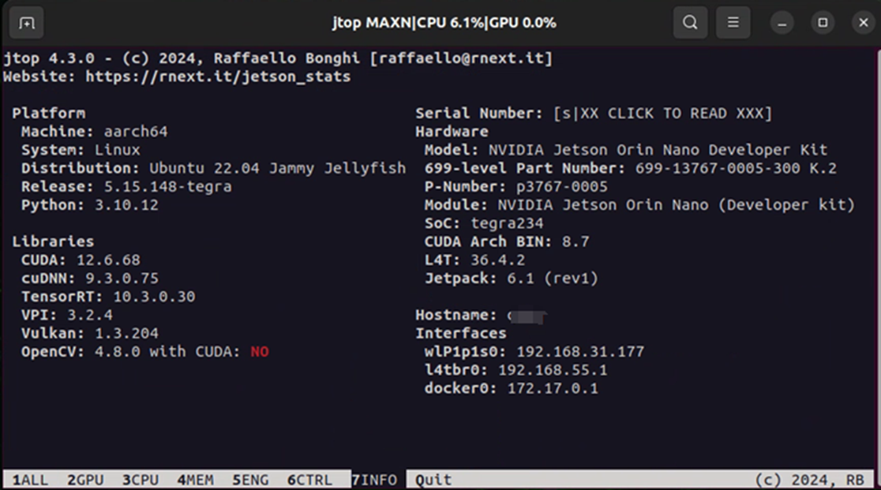The height and width of the screenshot is (490, 881).
Task: Click the CUDA Arch BIN 8.7 line
Action: 507,242
